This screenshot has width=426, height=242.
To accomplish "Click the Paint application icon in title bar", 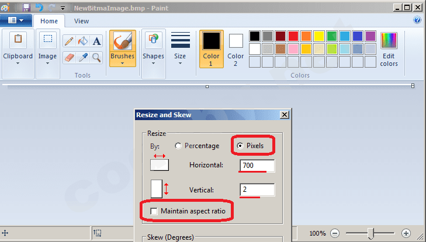I will (x=5, y=8).
